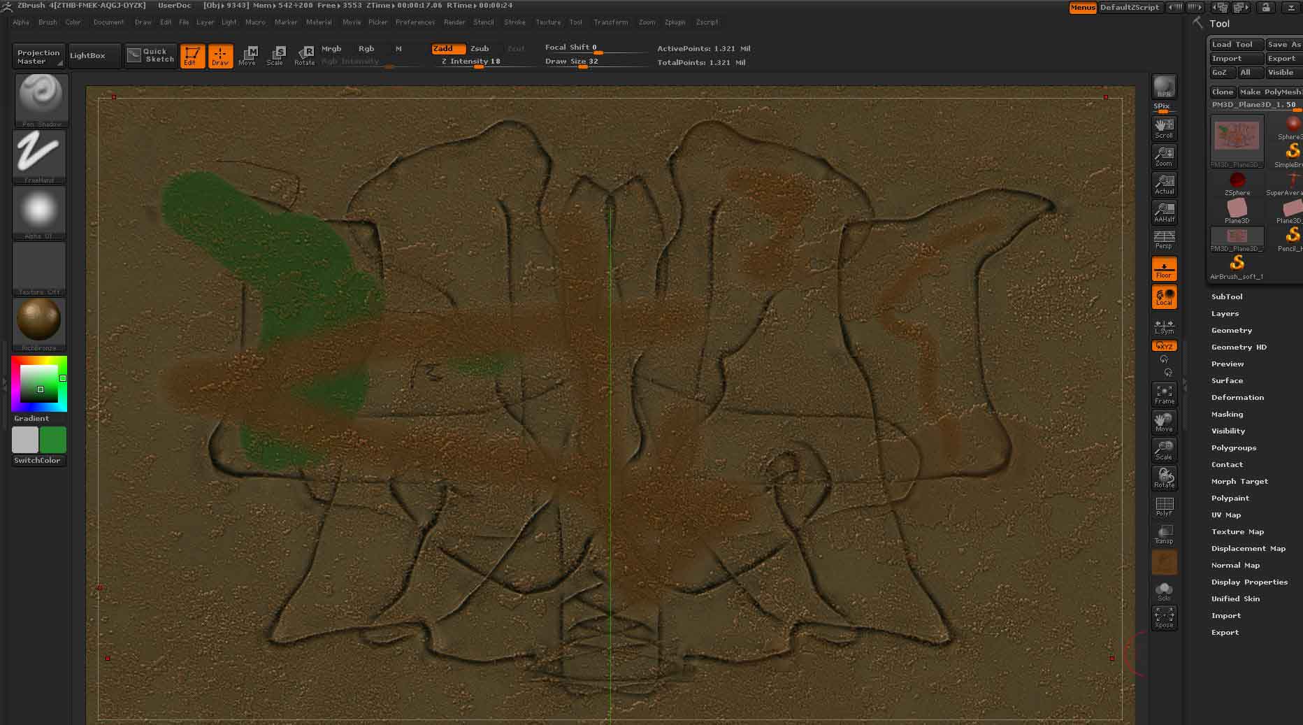Expand the Layers subpalette

pyautogui.click(x=1225, y=313)
